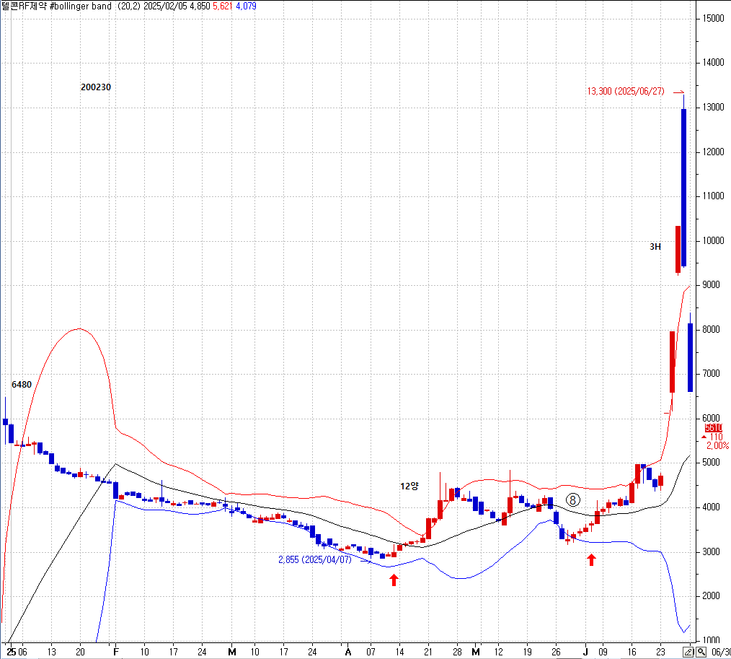The width and height of the screenshot is (731, 659).
Task: Open the pencil drawing tool icon
Action: click(688, 652)
